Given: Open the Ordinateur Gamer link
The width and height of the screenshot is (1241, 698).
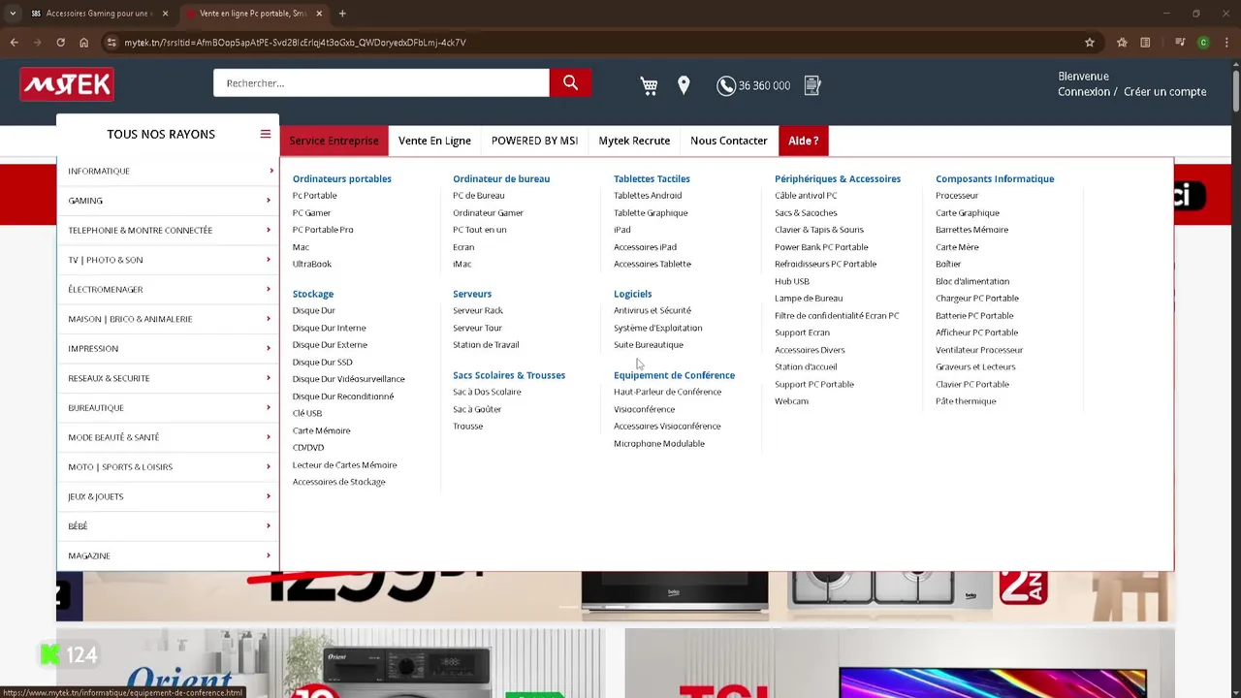Looking at the screenshot, I should click(488, 213).
